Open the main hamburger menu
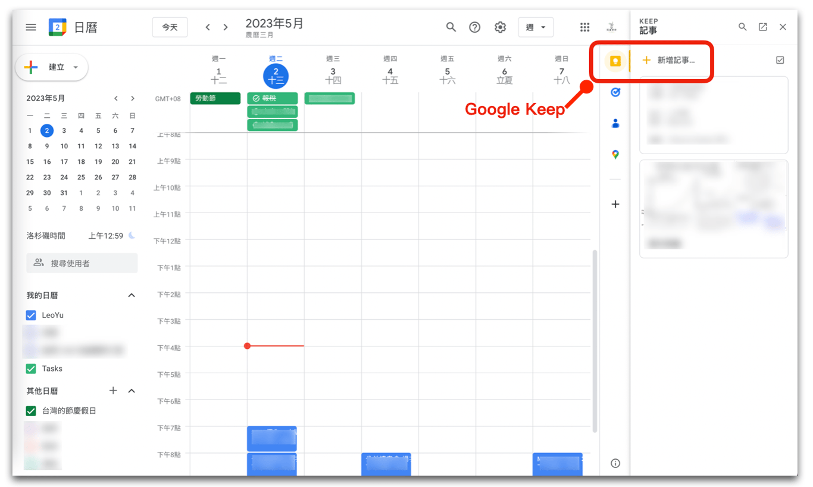Viewport: 813px width, 487px height. click(31, 27)
